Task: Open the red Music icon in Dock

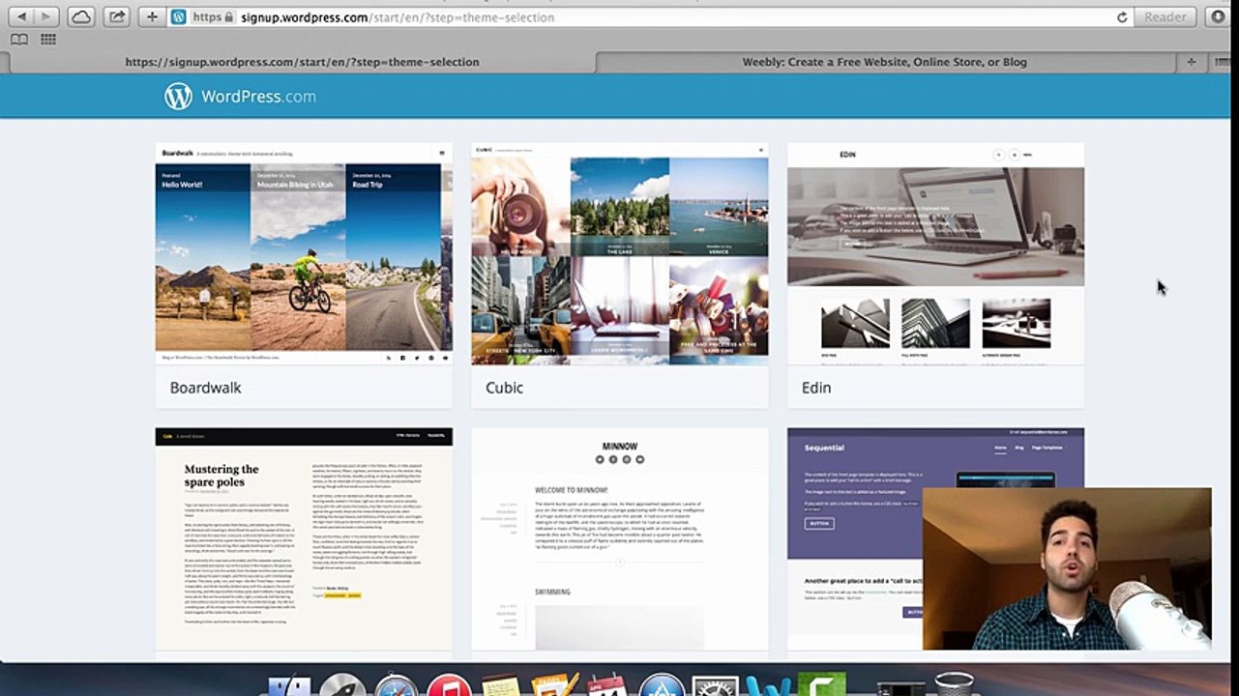Action: pyautogui.click(x=449, y=685)
